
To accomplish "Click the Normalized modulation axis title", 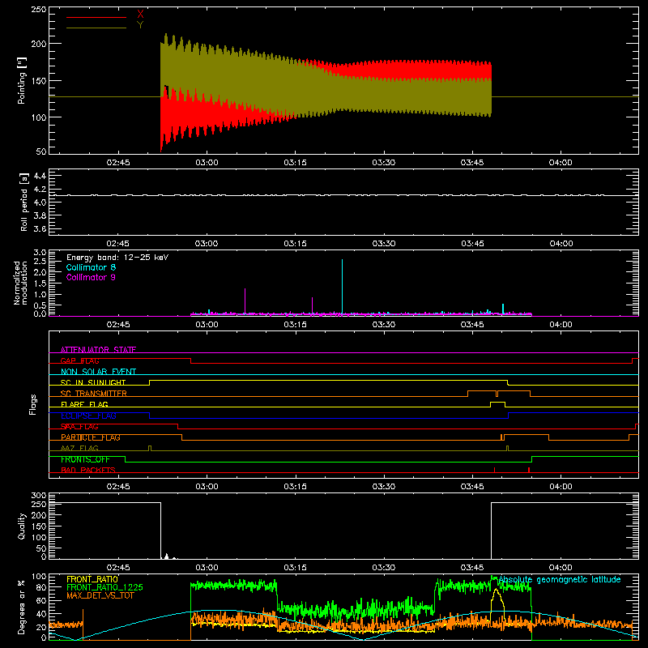I will pos(20,283).
